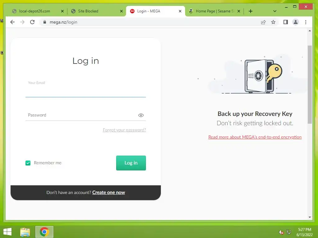This screenshot has width=318, height=238.
Task: Click the browser forward arrow
Action: (x=22, y=22)
